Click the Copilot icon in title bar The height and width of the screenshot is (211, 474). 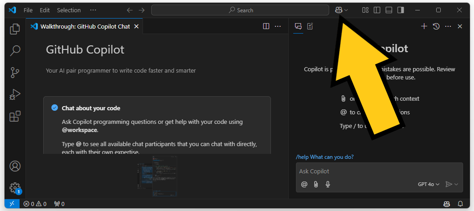coord(338,10)
